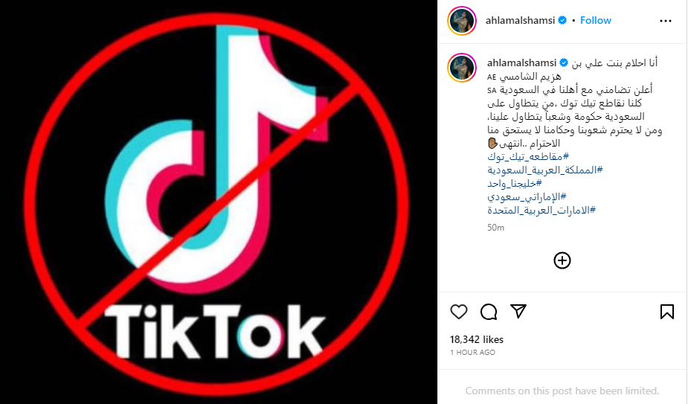Share post using paper plane icon
Screen dimensions: 688x404
(x=518, y=311)
